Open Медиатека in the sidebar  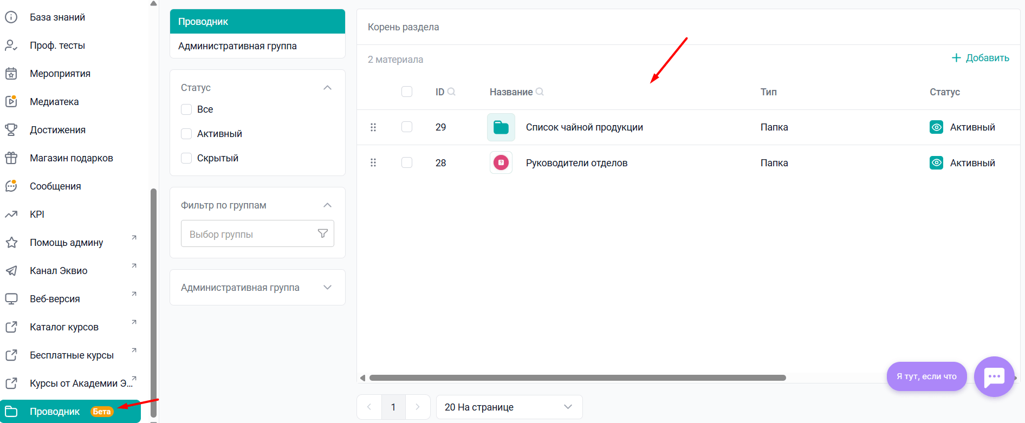(x=54, y=102)
